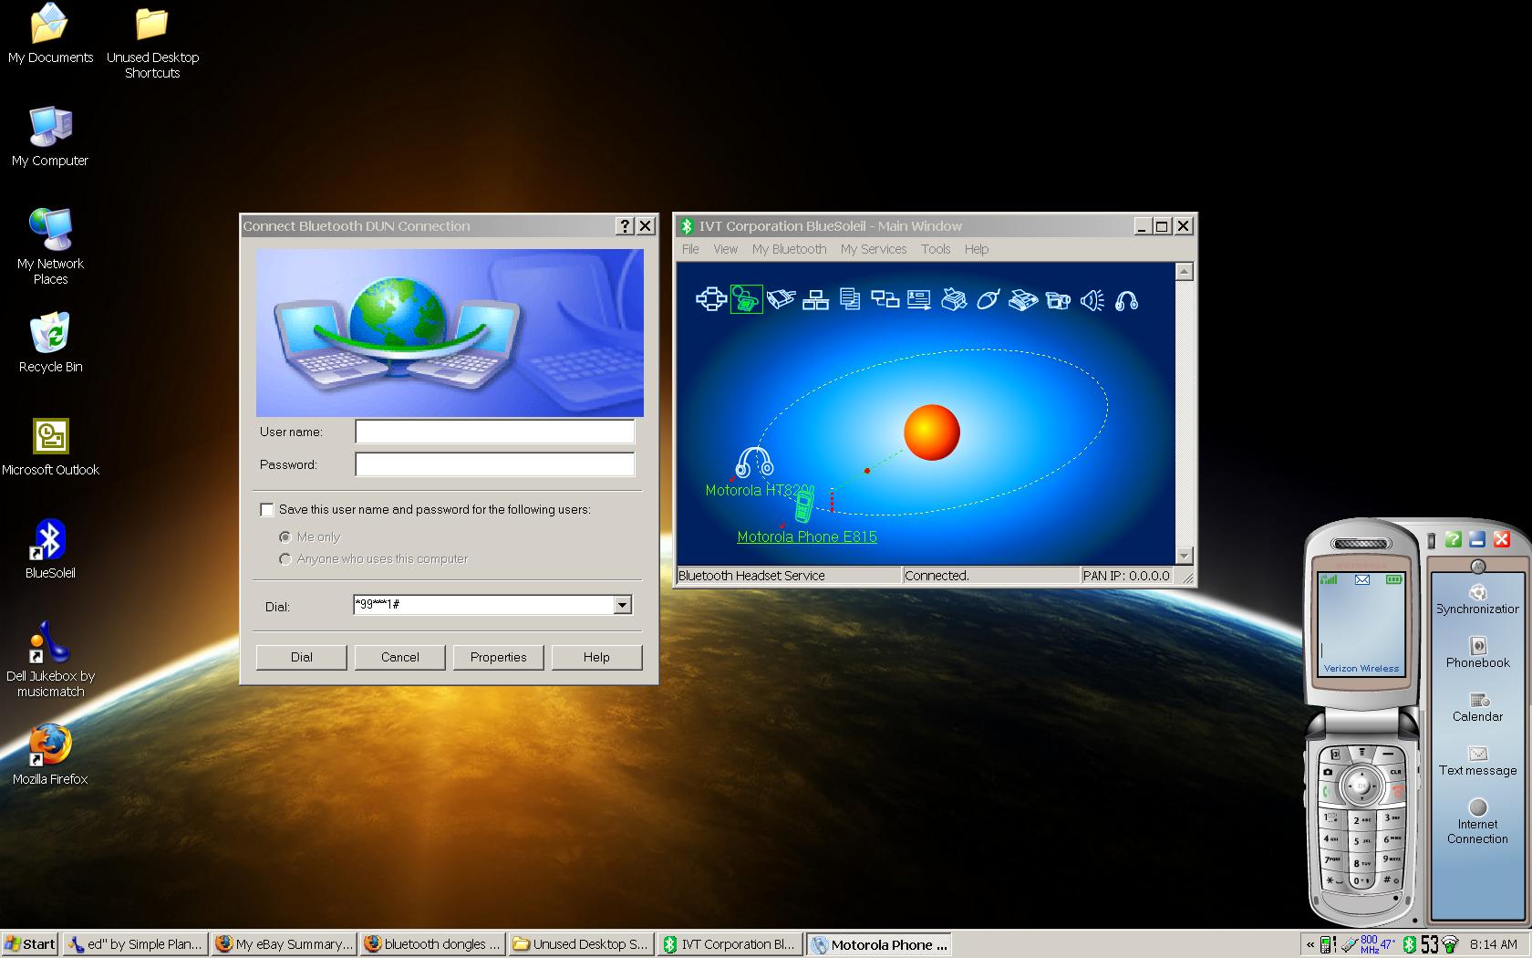Screen dimensions: 1532x958
Task: Open the Dial number dropdown arrow
Action: 622,605
